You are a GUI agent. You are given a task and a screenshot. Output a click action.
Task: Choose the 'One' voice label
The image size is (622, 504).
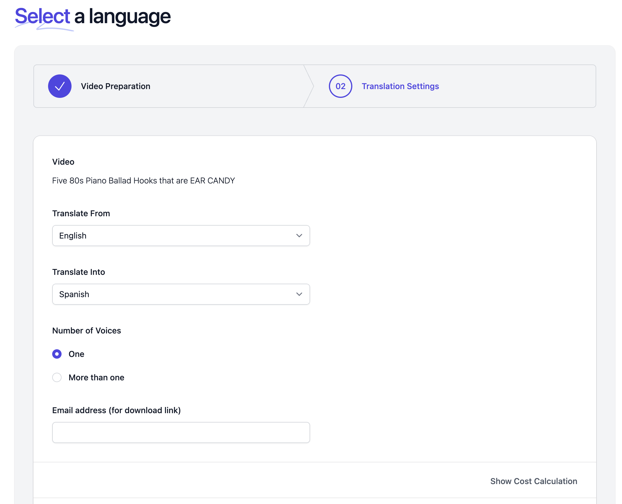(x=77, y=354)
